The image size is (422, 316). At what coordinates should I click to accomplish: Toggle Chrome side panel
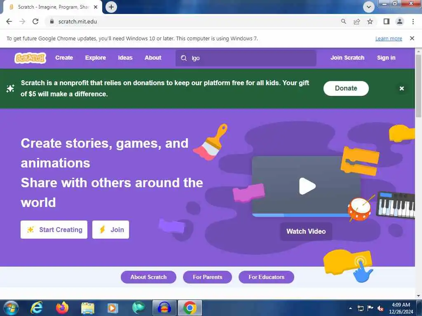(387, 21)
